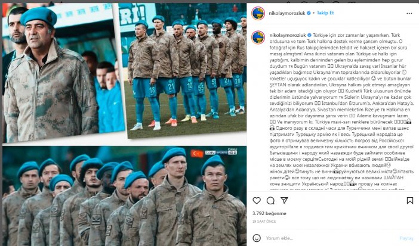This screenshot has width=419, height=246.
Task: Open comments via the speech bubble icon
Action: pyautogui.click(x=270, y=200)
